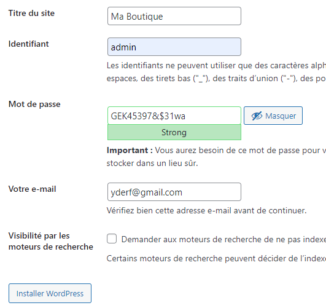326x308 pixels.
Task: Click the 'Certains moteurs de recherche' description text
Action: coord(216,259)
